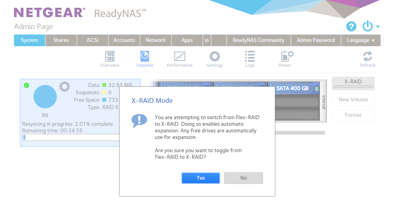Viewport: 393px width, 215px height.
Task: Click the green volume status indicator
Action: pyautogui.click(x=26, y=85)
